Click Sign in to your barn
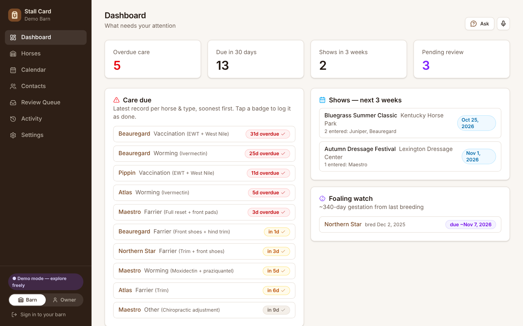The width and height of the screenshot is (523, 326). 39,315
